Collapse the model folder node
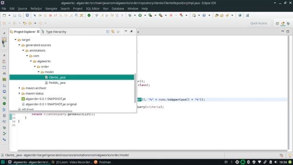The height and width of the screenshot is (165, 293). tap(38, 72)
